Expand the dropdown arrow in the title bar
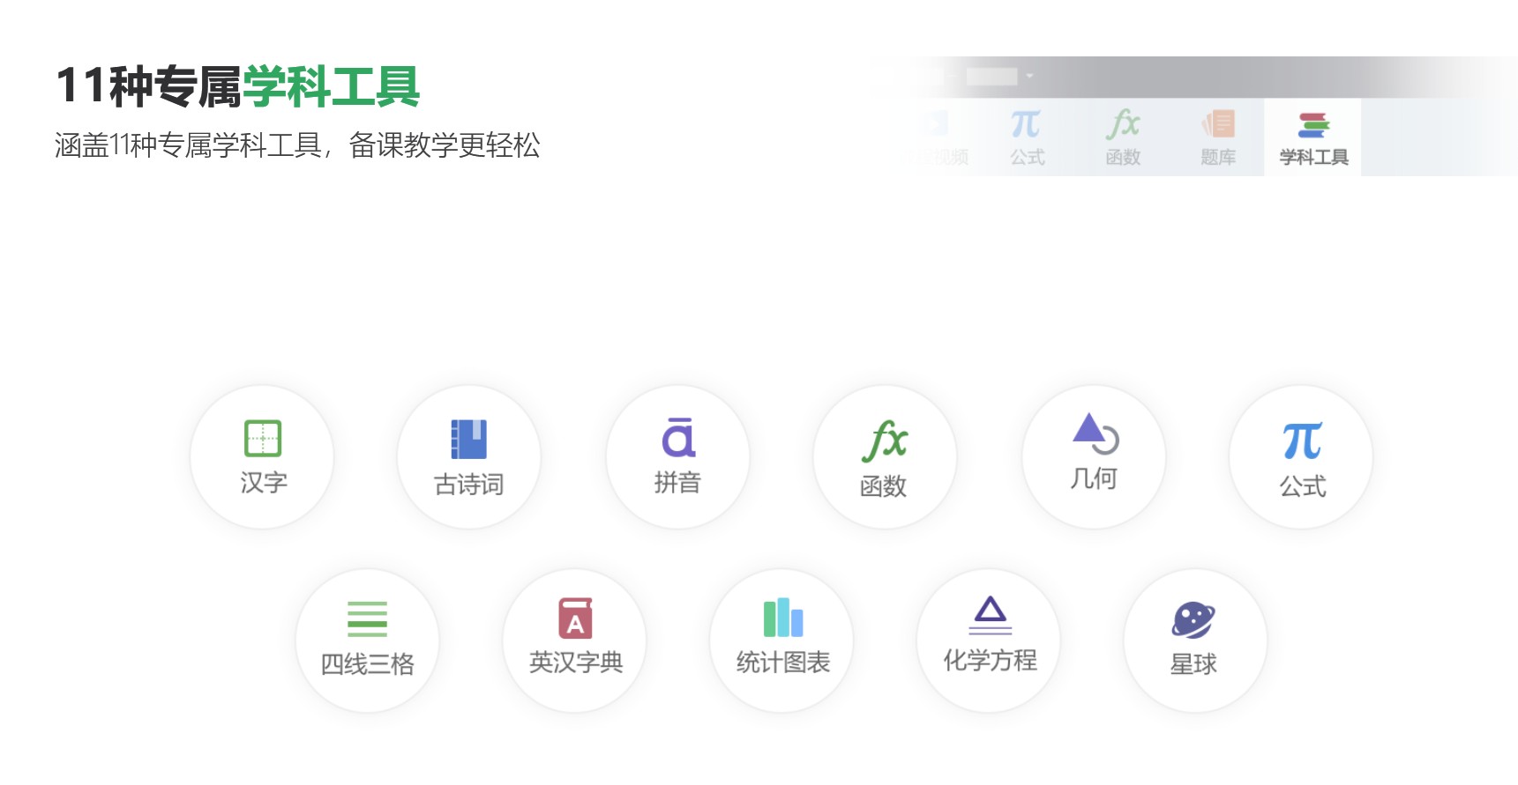Viewport: 1518px width, 785px height. tap(1029, 77)
